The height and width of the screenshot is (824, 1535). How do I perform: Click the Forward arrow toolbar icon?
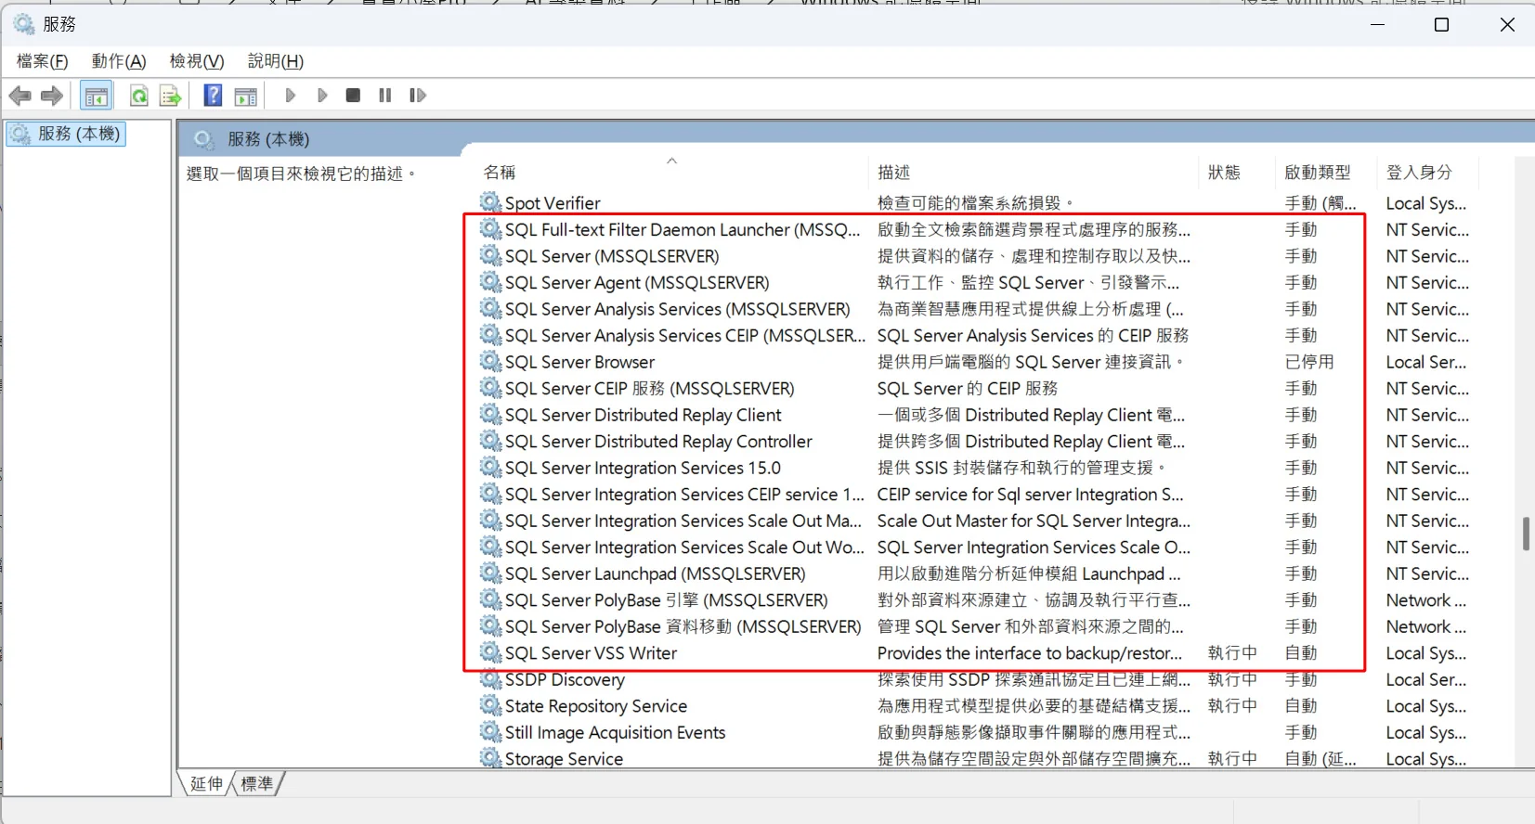click(x=52, y=96)
